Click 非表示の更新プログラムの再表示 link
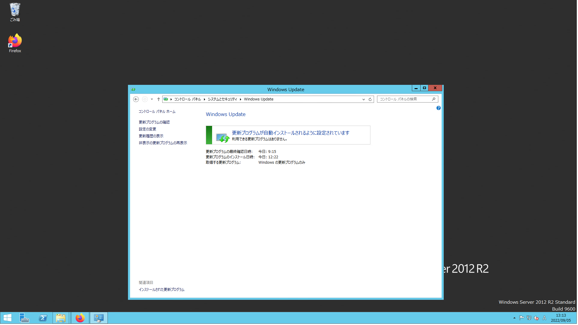 pyautogui.click(x=163, y=143)
